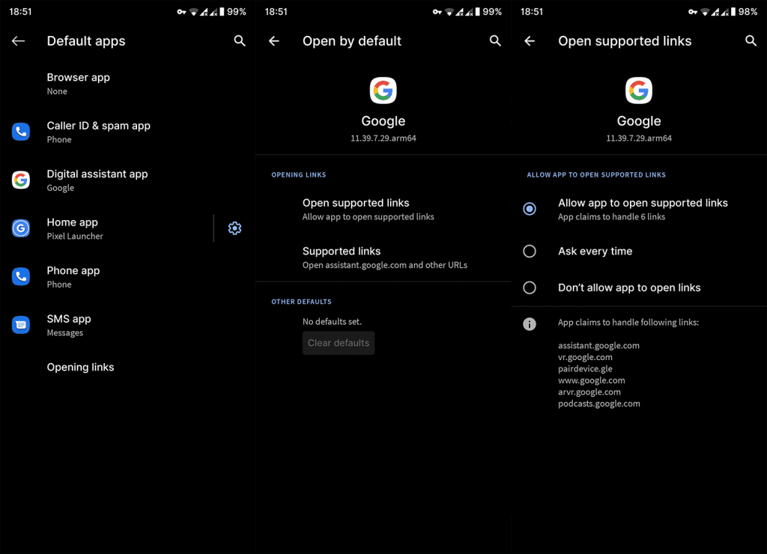This screenshot has width=767, height=554.
Task: Go back from Open by default screen
Action: 274,41
